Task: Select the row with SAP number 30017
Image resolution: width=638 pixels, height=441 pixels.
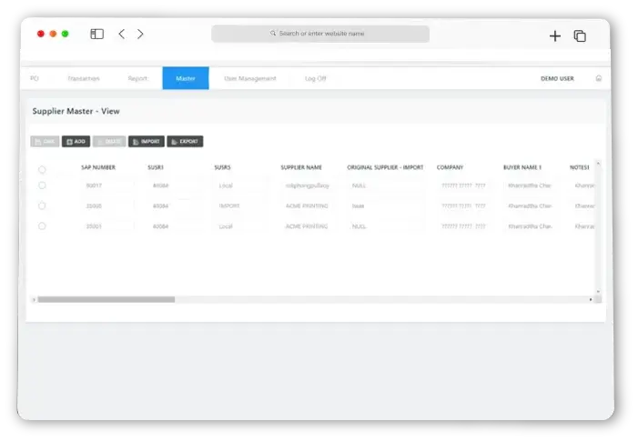Action: click(x=42, y=185)
